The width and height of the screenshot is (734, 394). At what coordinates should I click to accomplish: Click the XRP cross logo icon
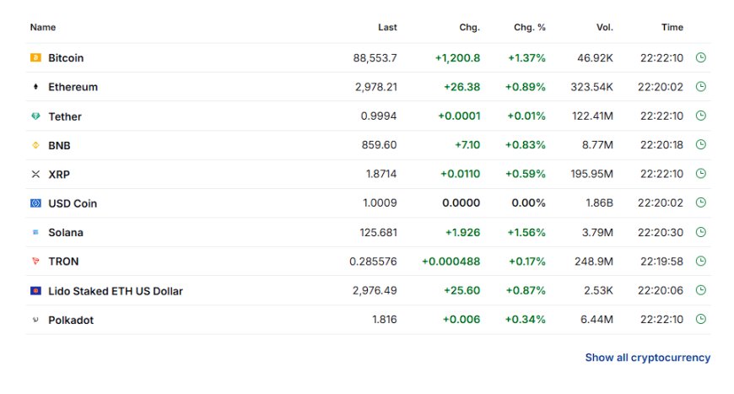[35, 174]
